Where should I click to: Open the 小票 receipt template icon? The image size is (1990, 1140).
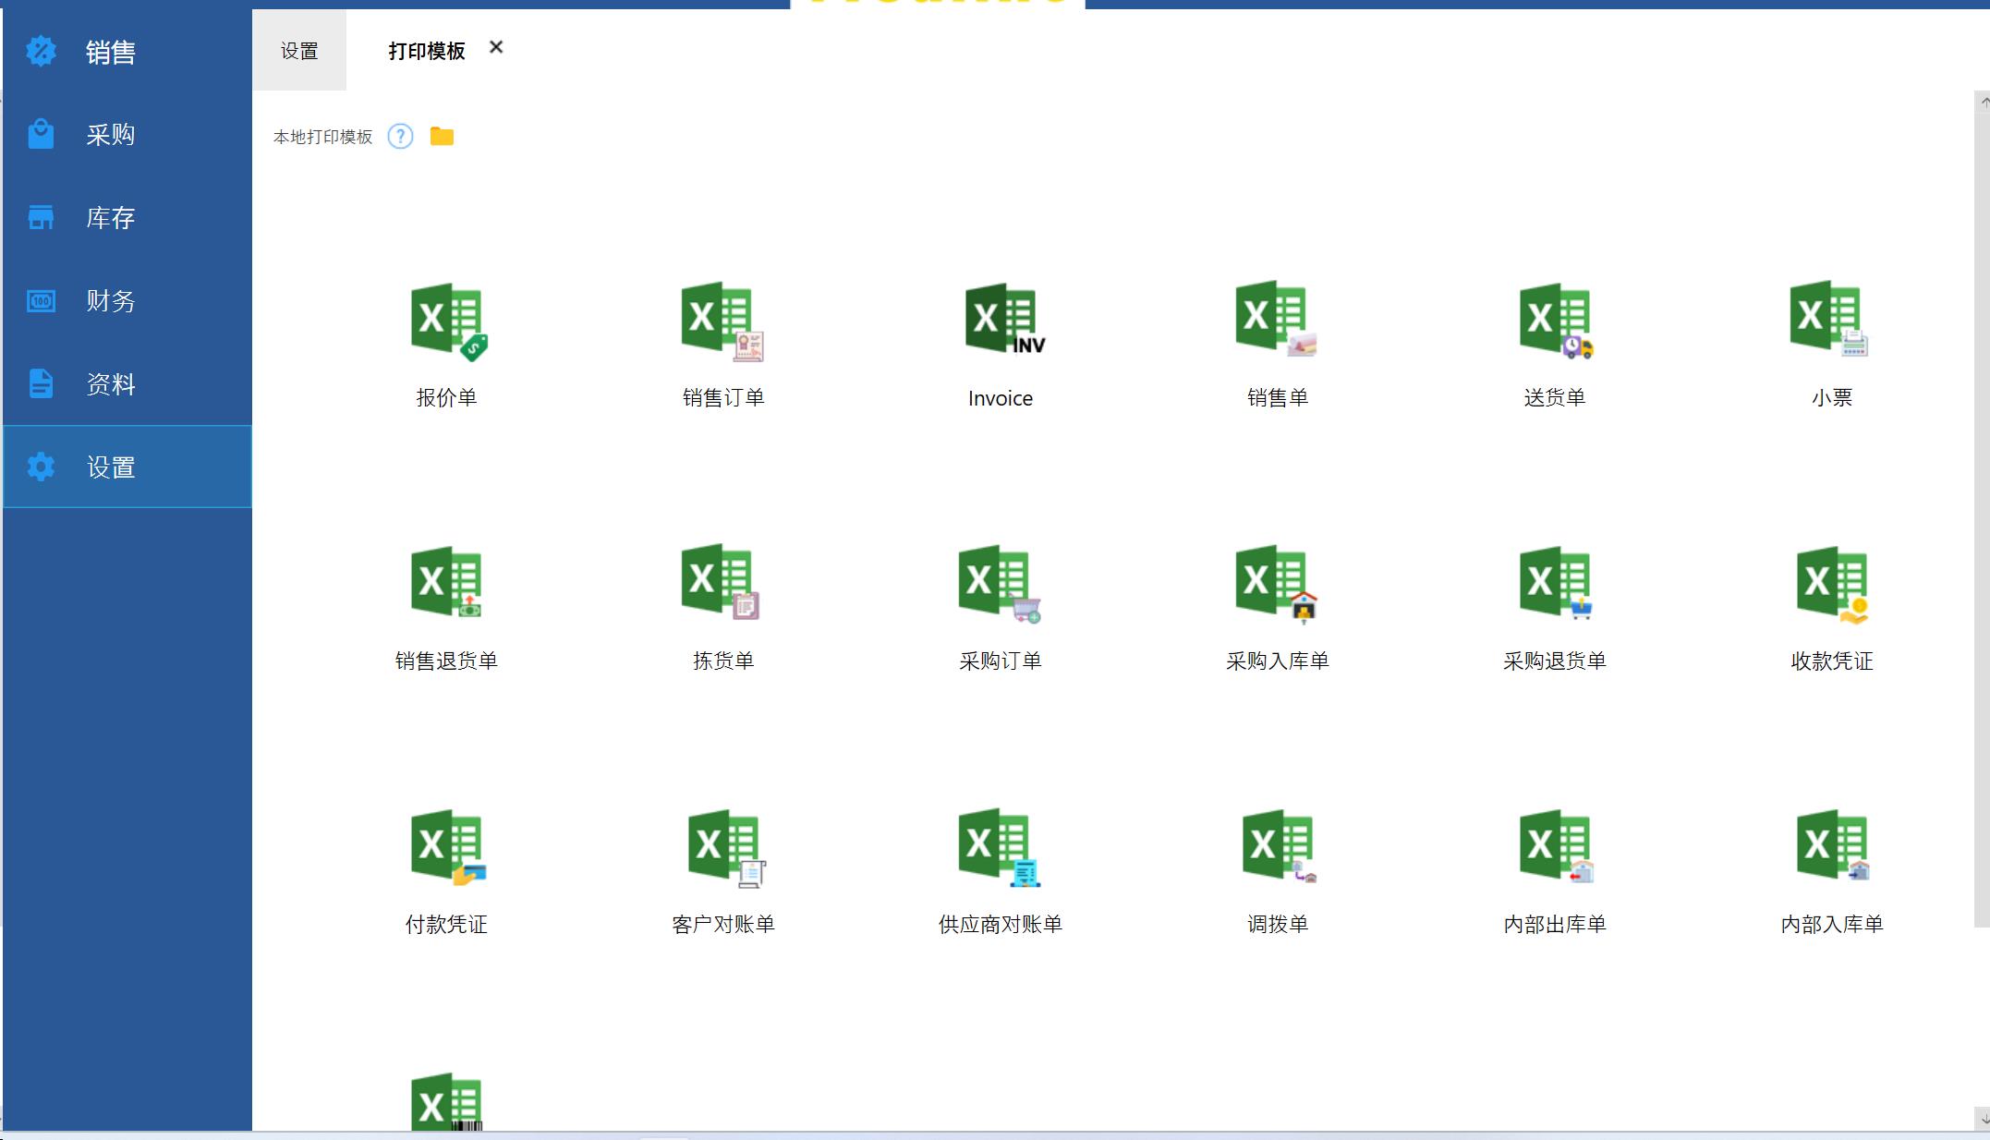pyautogui.click(x=1829, y=318)
